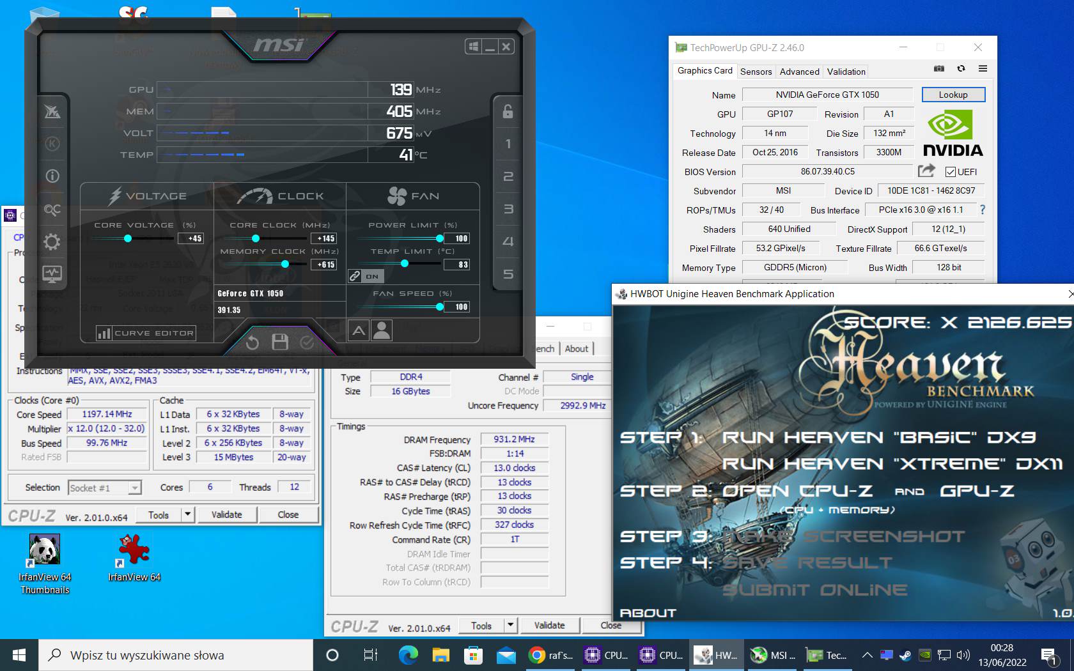Select Afterburner profile slot 4

[508, 242]
